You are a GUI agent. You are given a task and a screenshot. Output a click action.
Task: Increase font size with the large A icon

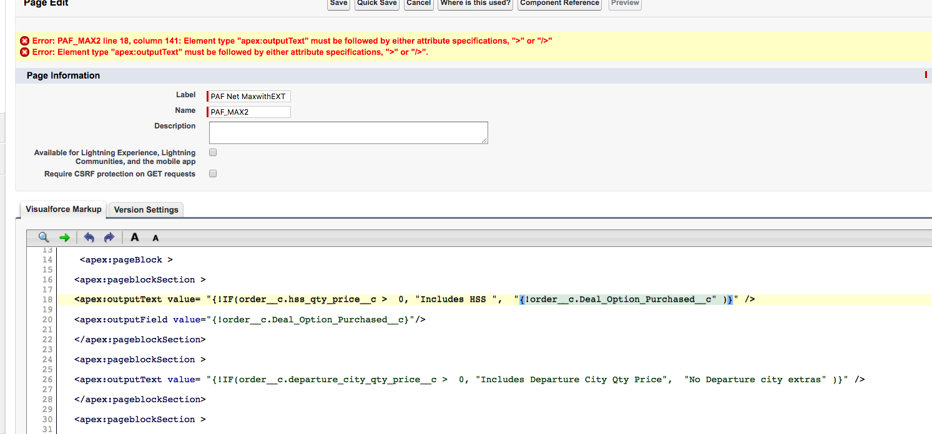click(x=134, y=238)
